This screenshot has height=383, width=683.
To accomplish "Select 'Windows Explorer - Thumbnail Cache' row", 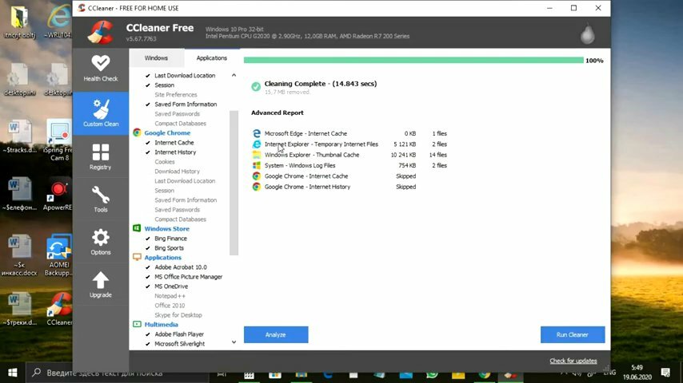I will 349,155.
